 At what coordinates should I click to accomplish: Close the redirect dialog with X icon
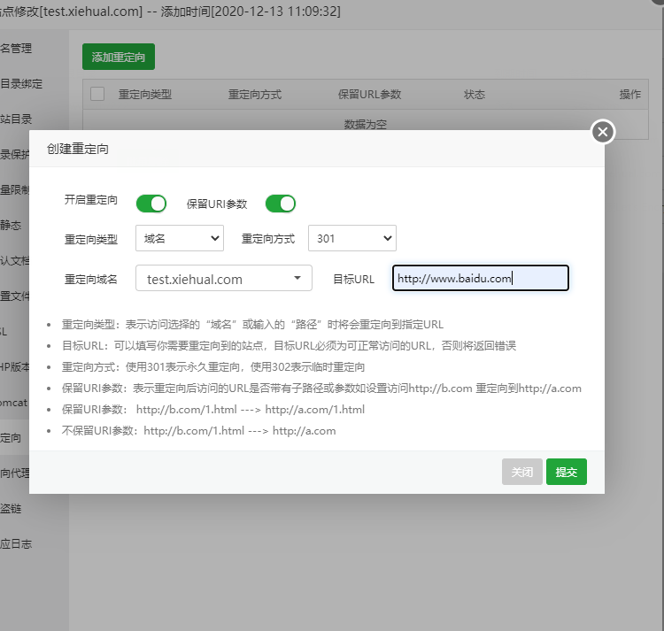pos(603,132)
